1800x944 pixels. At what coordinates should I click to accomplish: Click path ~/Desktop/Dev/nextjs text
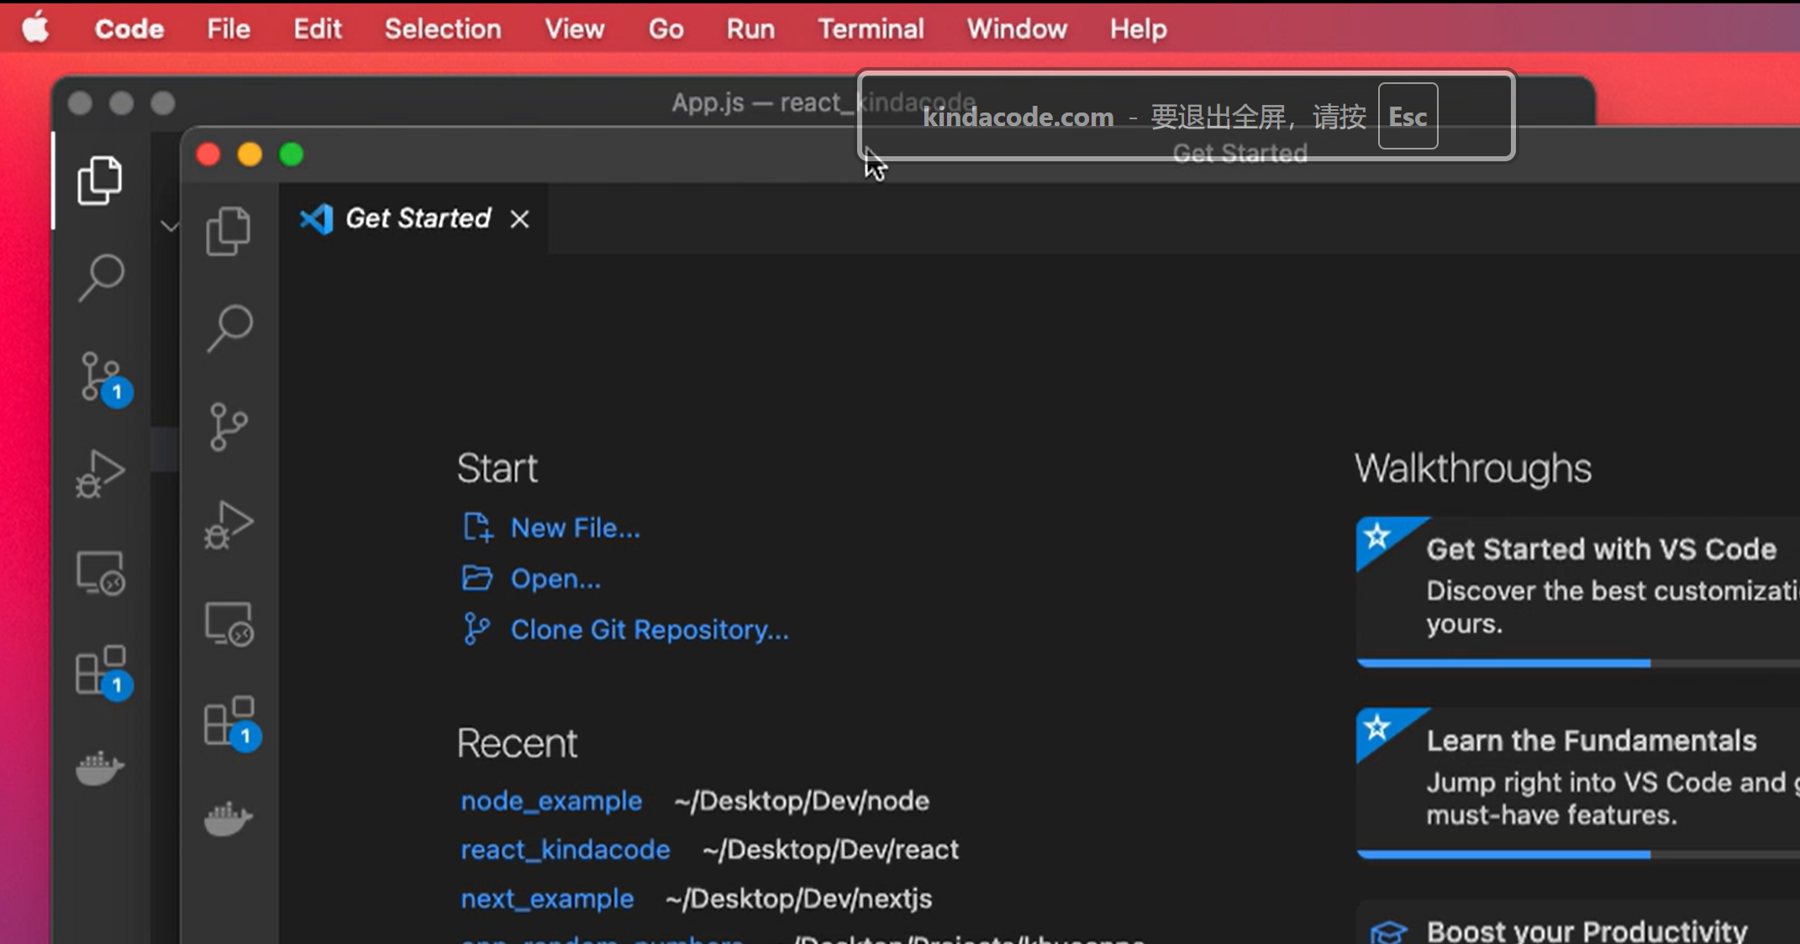(x=798, y=898)
